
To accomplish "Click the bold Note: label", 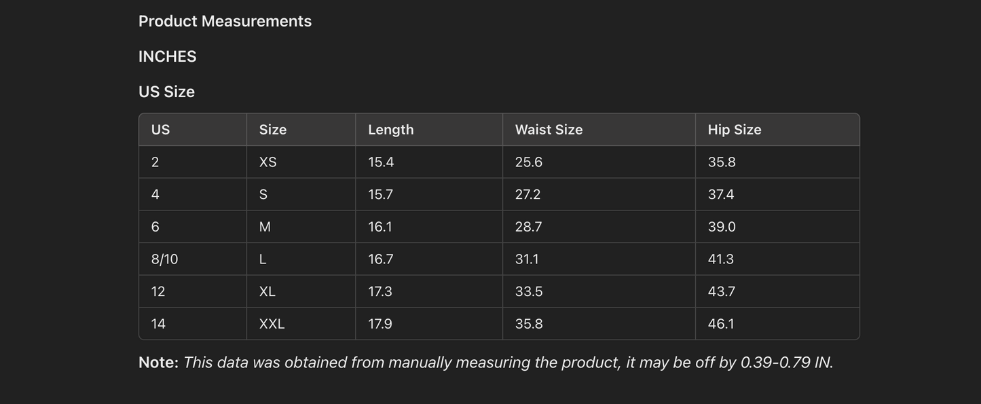I will pos(158,363).
